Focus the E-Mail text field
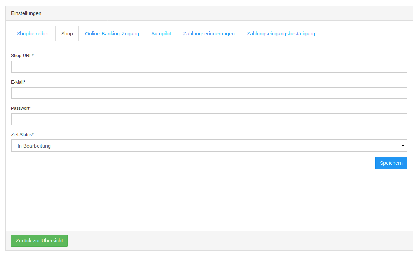This screenshot has width=416, height=256. tap(209, 93)
